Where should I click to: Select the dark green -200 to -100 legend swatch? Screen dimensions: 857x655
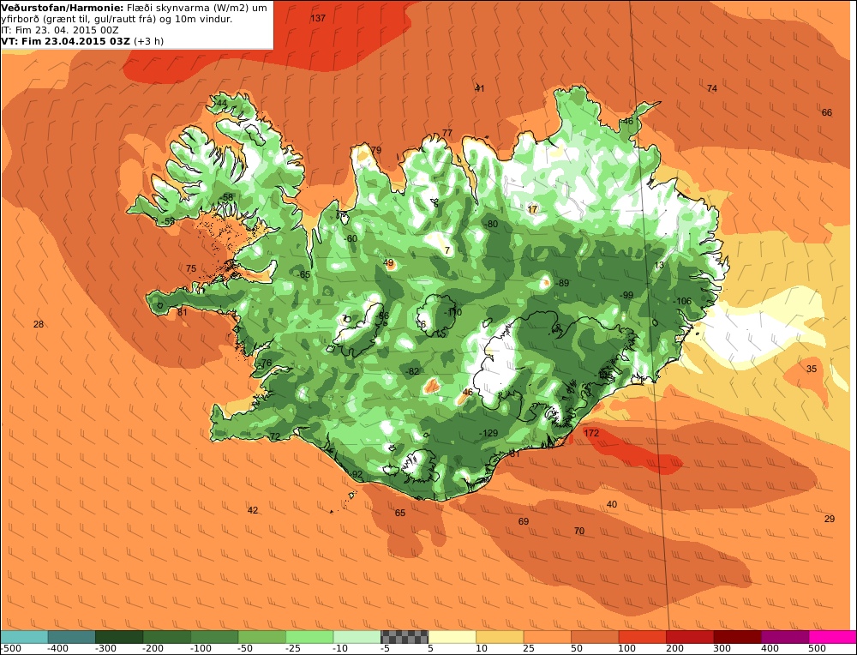(167, 637)
